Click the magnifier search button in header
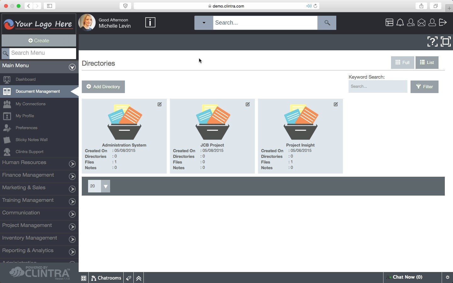Screen dimensions: 453x283 click(327, 23)
